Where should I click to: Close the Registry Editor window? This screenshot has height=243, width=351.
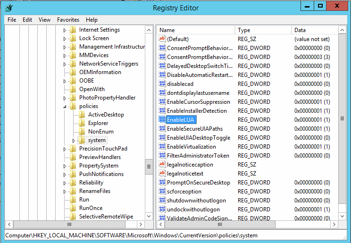(337, 6)
